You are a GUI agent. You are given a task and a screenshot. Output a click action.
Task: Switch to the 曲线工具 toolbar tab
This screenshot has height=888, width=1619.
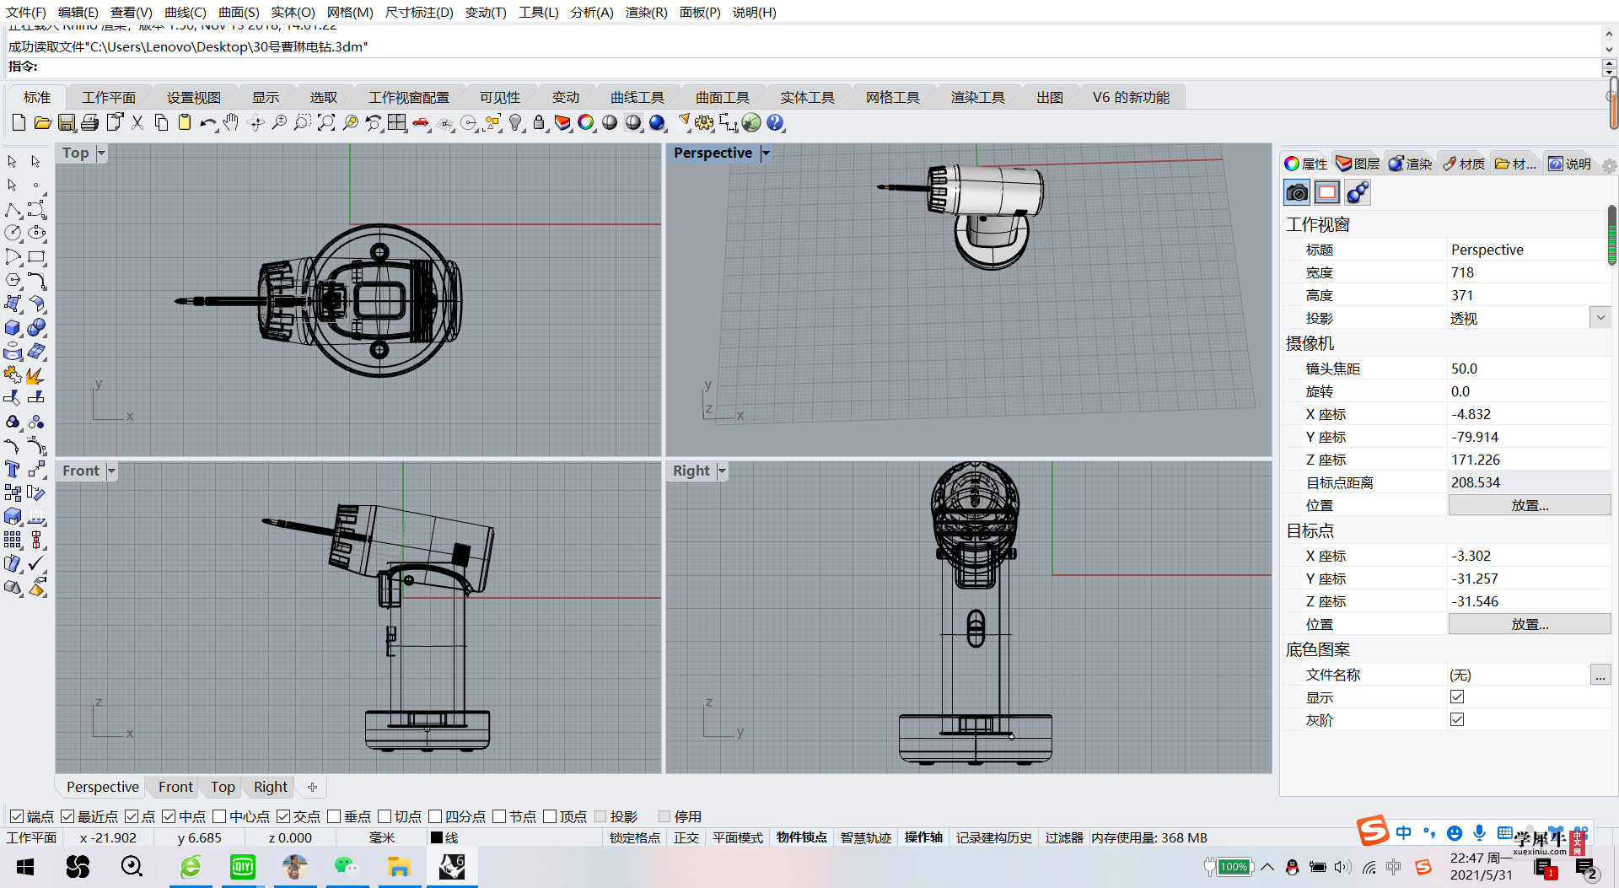637,98
